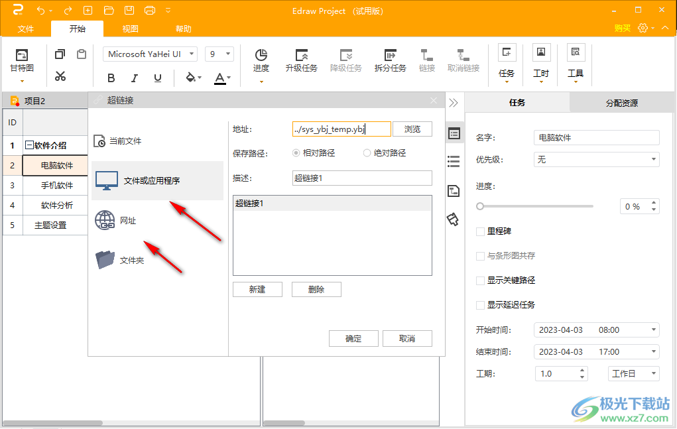677x429 pixels.
Task: Click the New (新建) hyperlink button
Action: 257,290
